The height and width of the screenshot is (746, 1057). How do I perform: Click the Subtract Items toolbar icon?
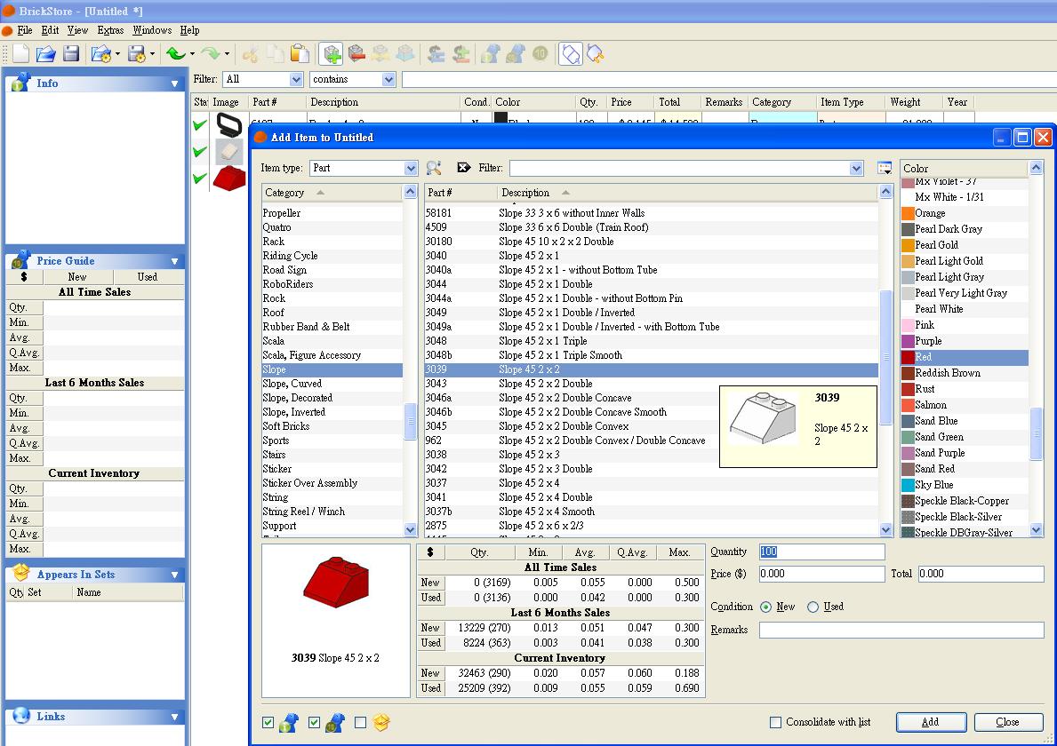[380, 54]
